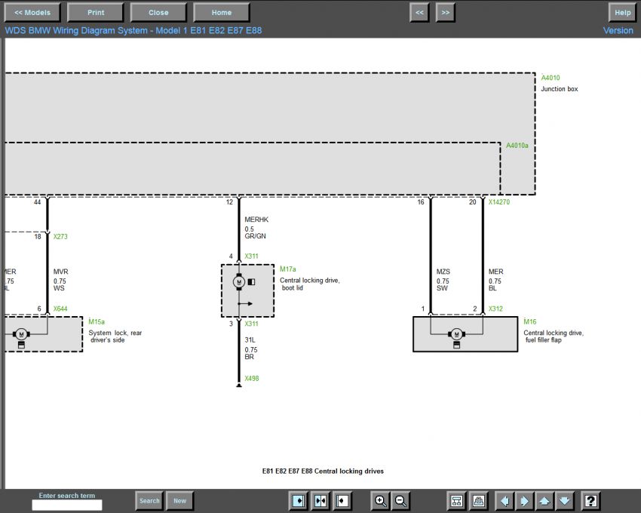Image resolution: width=641 pixels, height=513 pixels.
Task: Click the Search button
Action: coord(149,501)
